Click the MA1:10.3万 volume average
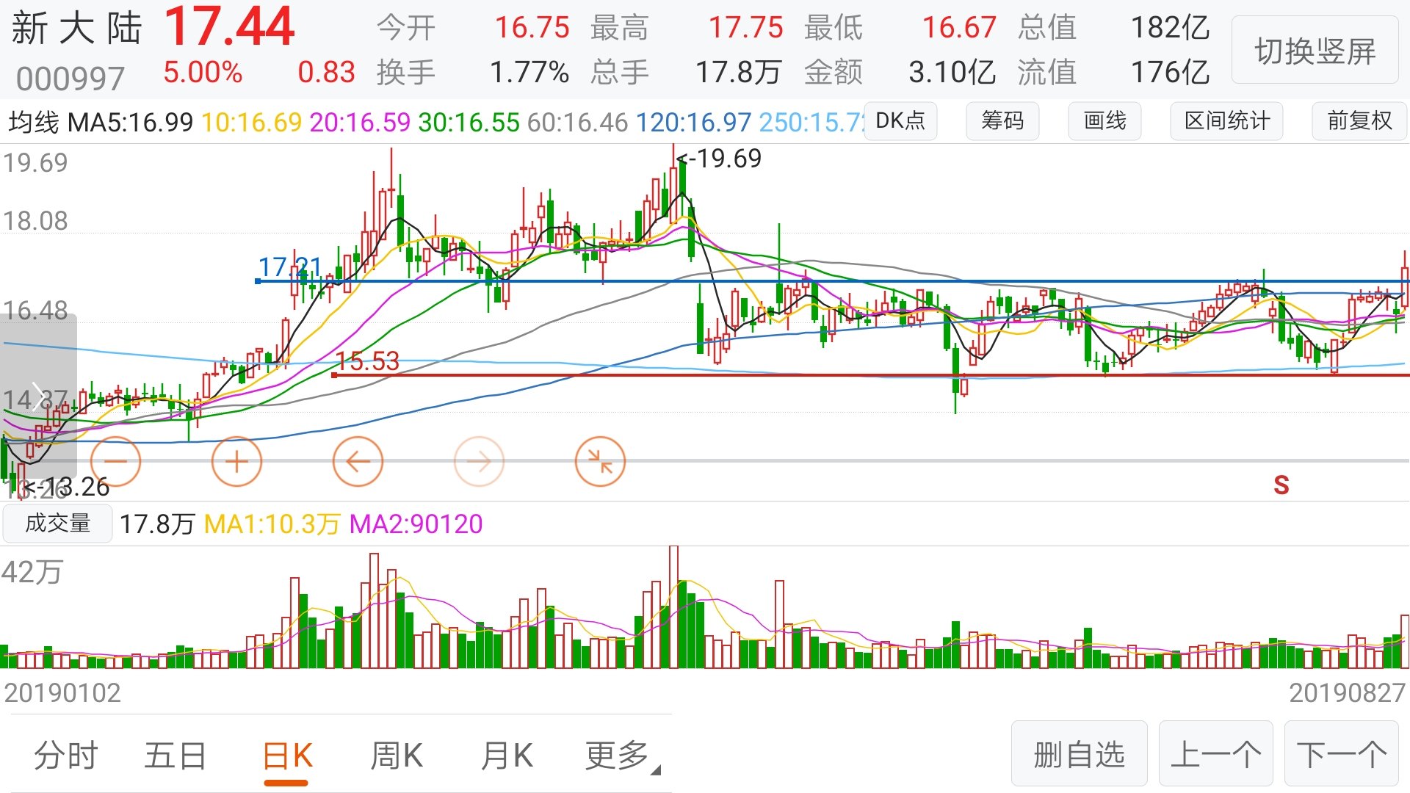 272,524
